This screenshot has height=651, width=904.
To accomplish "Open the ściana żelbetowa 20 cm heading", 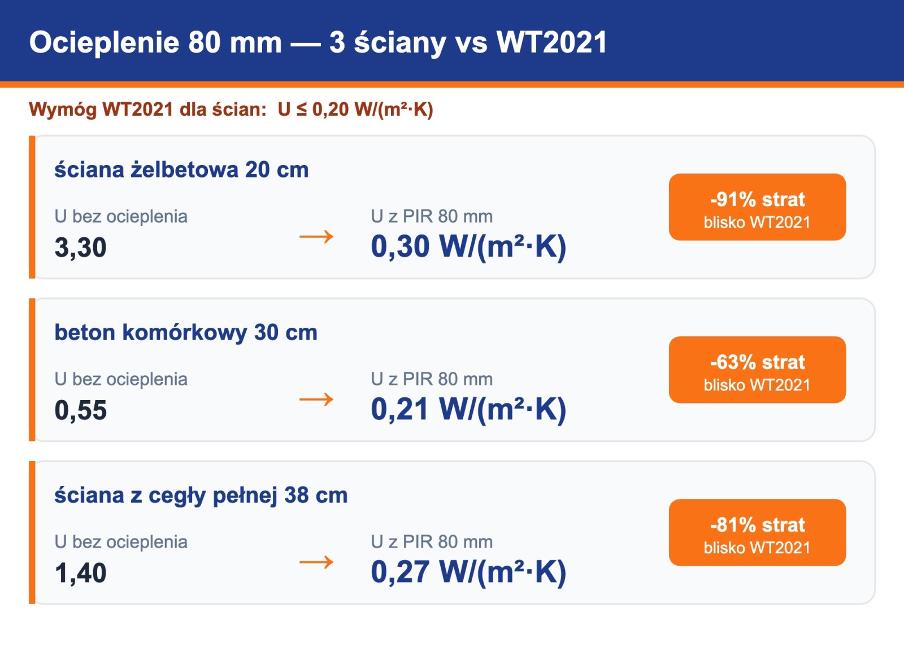I will coord(181,170).
